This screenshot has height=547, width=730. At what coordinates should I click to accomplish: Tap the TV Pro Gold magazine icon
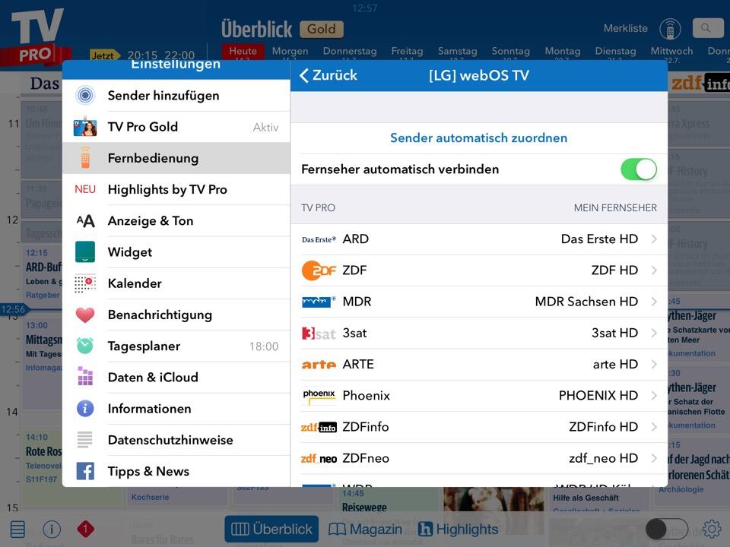tap(85, 127)
